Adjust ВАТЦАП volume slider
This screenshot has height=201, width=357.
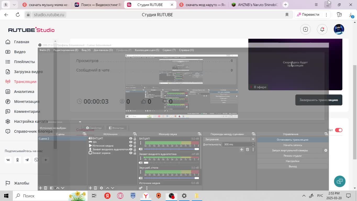(171, 149)
